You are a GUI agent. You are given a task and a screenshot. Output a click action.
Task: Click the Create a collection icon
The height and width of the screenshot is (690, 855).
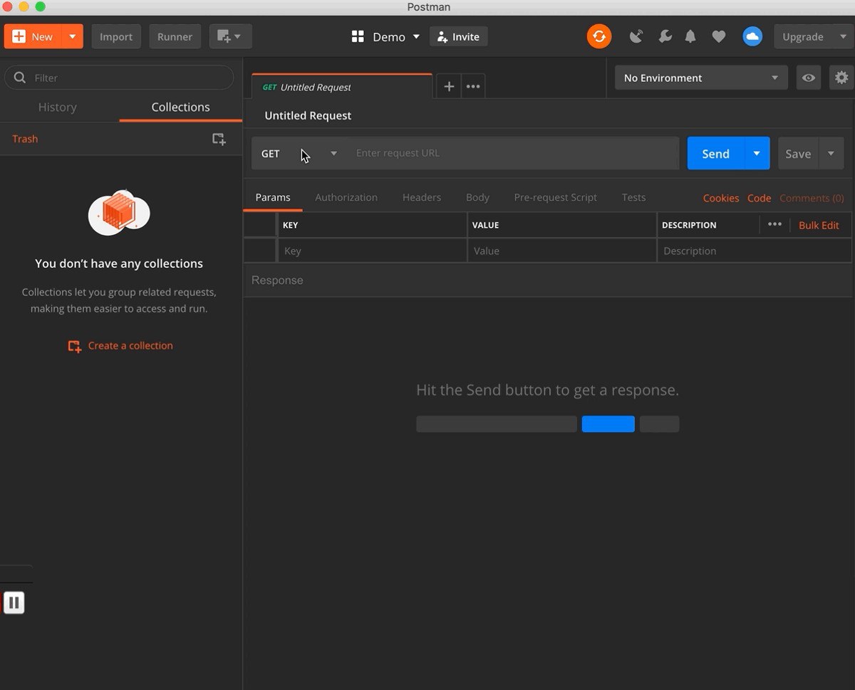click(75, 346)
